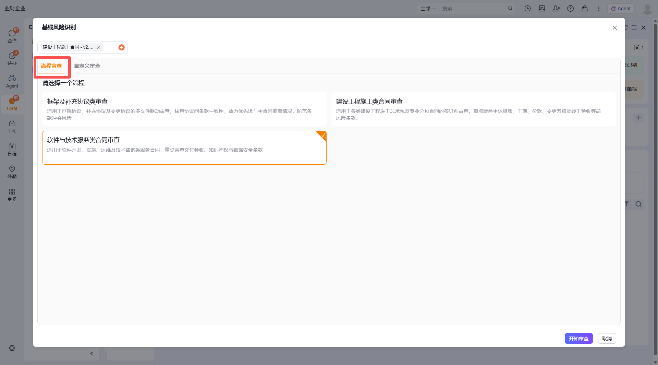Click the help question mark icon
The image size is (658, 365).
(x=570, y=9)
